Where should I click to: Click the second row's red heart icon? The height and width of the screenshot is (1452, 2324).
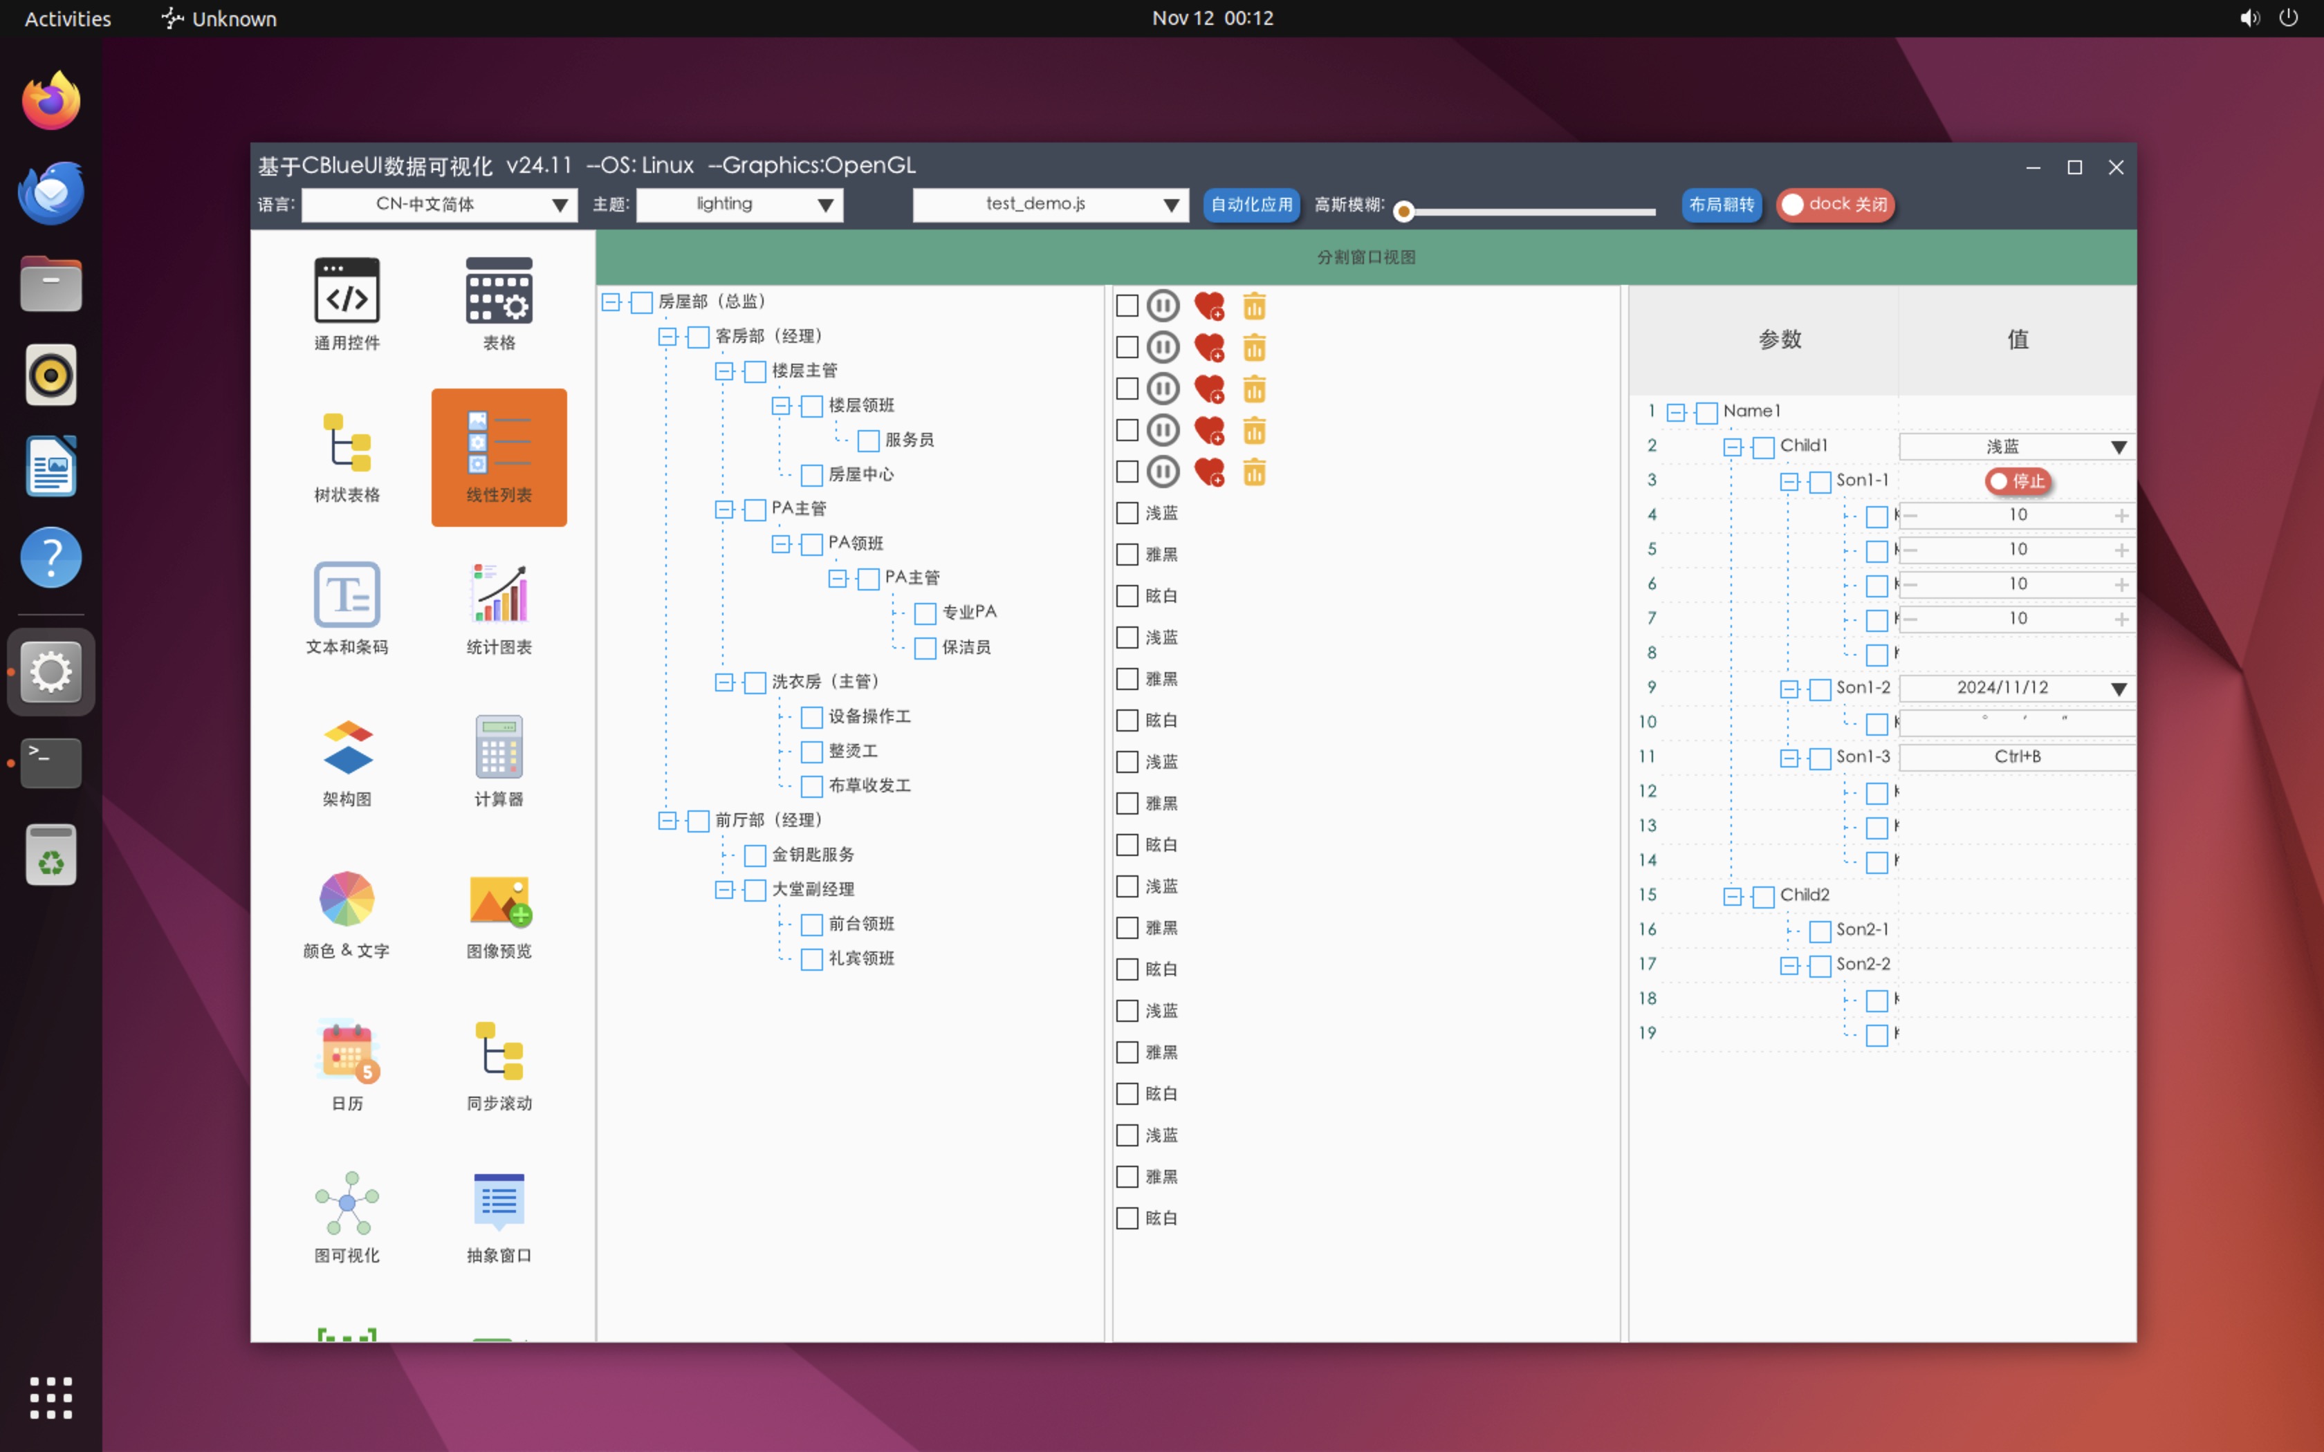(1209, 348)
